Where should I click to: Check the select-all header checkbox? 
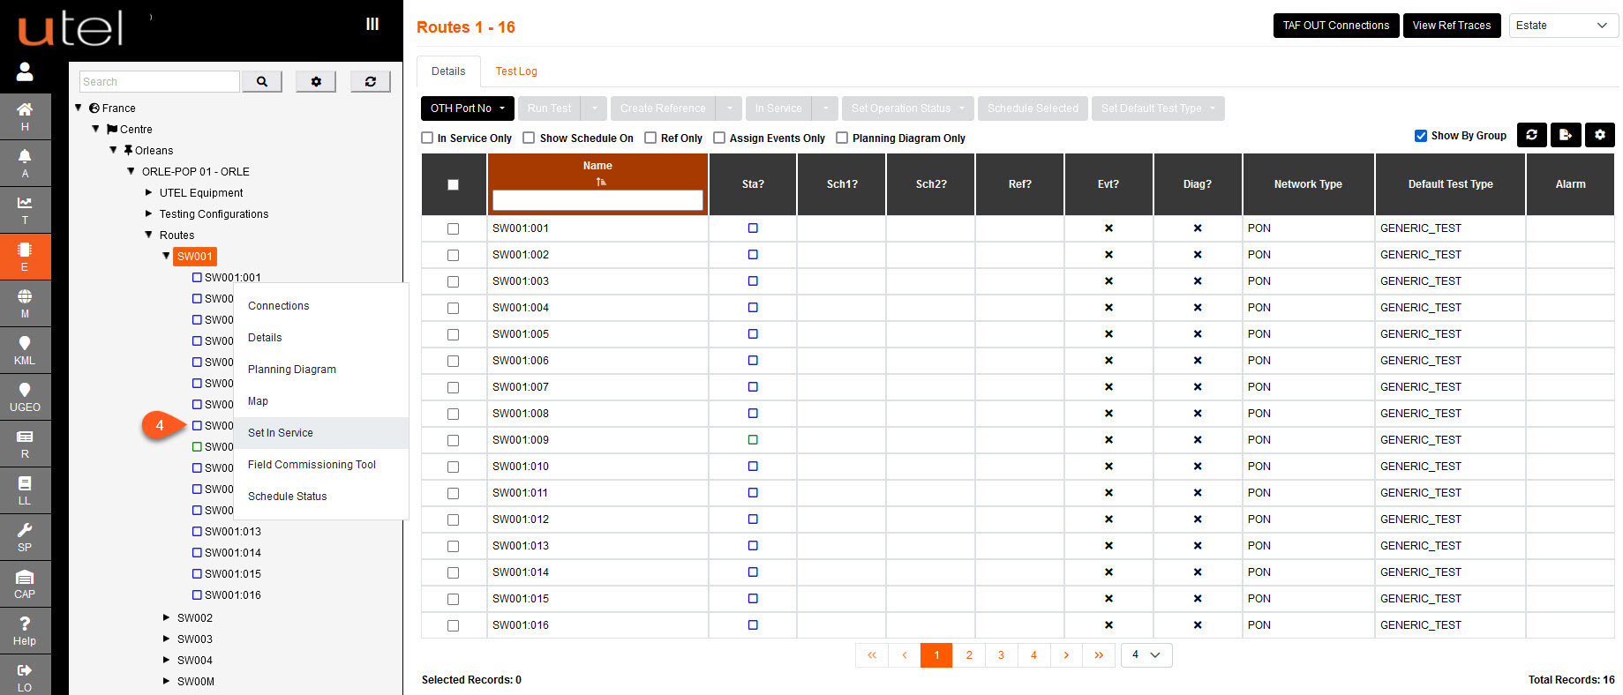pos(454,184)
